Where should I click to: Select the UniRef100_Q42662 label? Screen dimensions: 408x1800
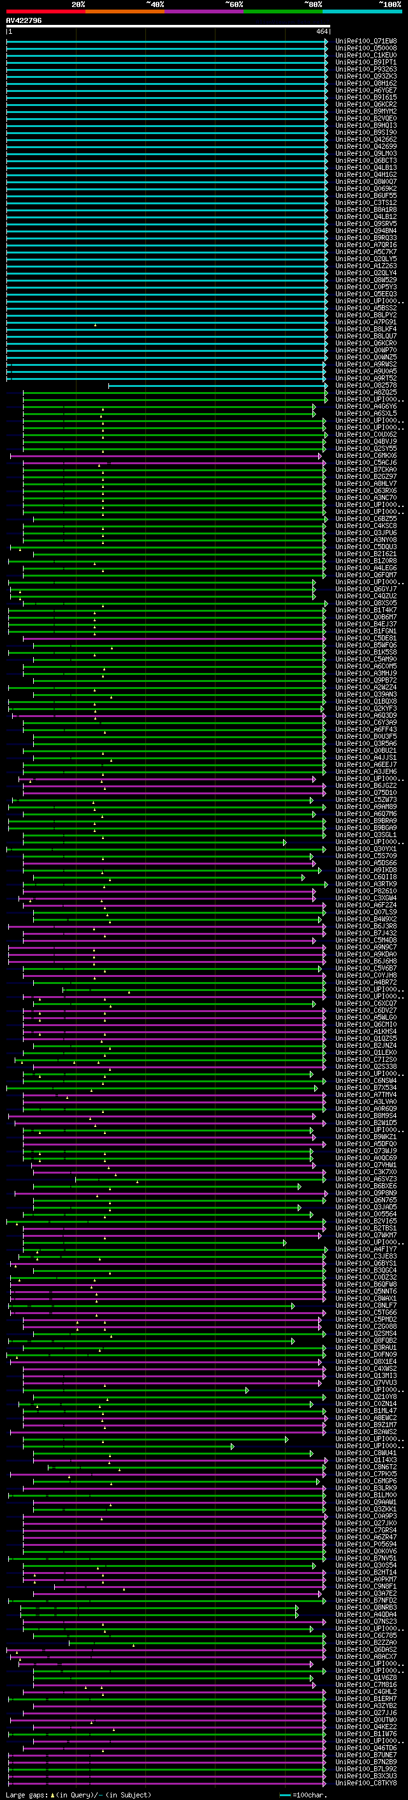tap(366, 140)
